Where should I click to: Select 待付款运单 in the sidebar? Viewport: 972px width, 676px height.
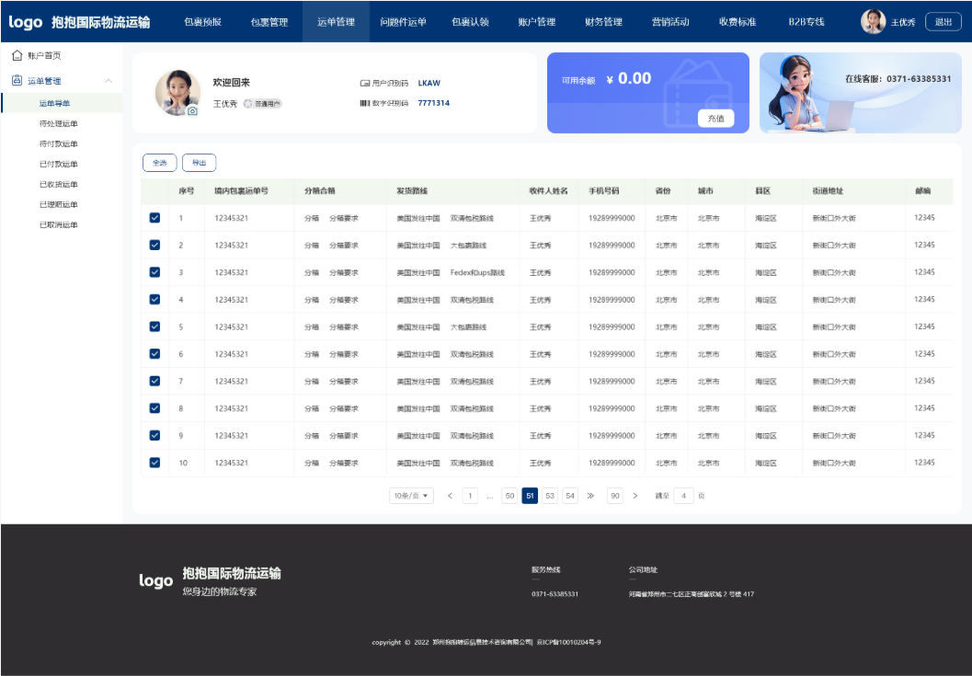click(x=59, y=143)
